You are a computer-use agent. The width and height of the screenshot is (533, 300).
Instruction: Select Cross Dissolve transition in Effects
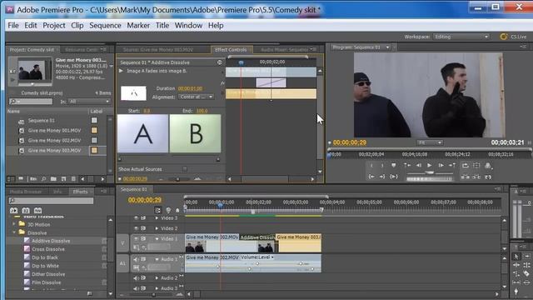[x=48, y=249]
